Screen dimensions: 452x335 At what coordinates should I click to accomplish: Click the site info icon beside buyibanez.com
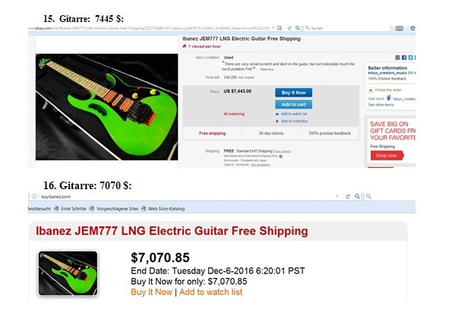coord(35,197)
